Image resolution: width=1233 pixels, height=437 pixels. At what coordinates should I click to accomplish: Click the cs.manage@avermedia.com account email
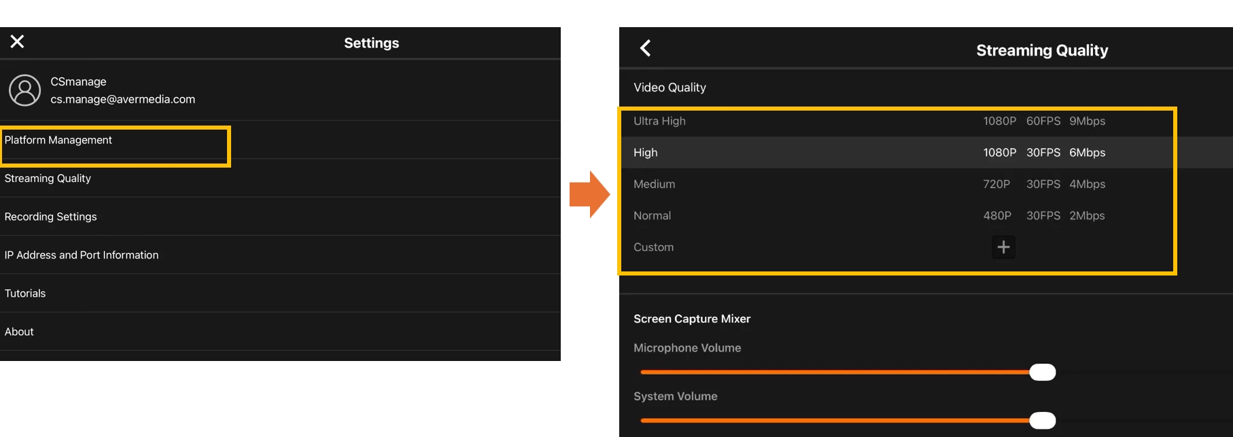[x=122, y=100]
